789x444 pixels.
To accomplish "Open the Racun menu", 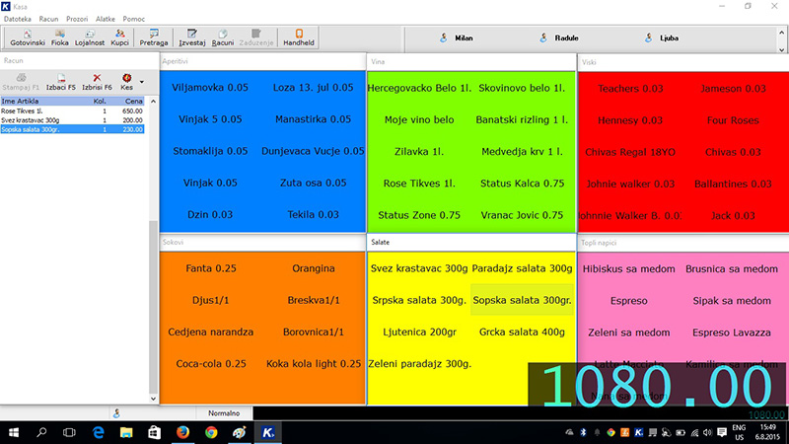I will [x=48, y=19].
